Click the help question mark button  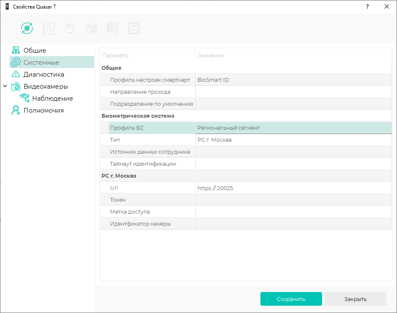point(367,7)
